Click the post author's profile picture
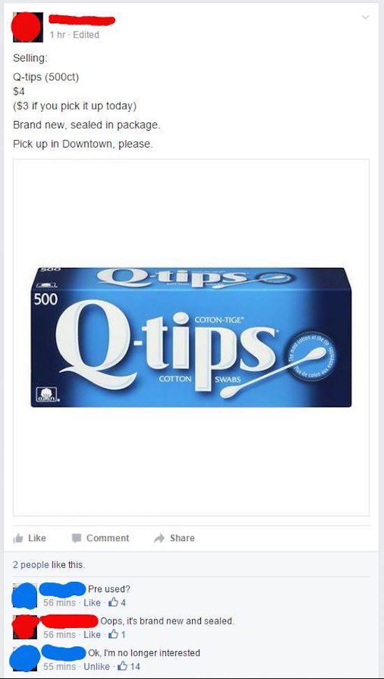 click(27, 27)
